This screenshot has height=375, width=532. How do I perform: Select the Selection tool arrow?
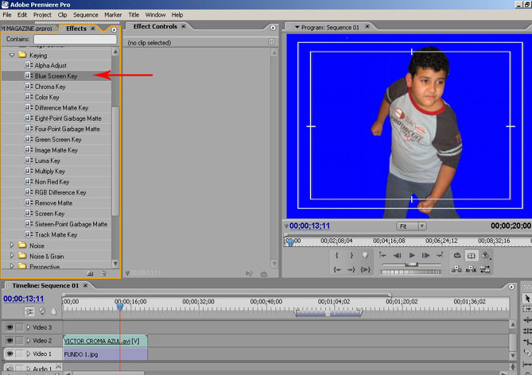pyautogui.click(x=526, y=299)
